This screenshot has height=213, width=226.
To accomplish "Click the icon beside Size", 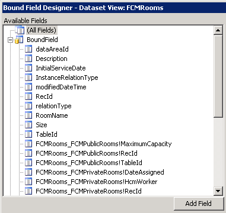I will tap(28, 125).
